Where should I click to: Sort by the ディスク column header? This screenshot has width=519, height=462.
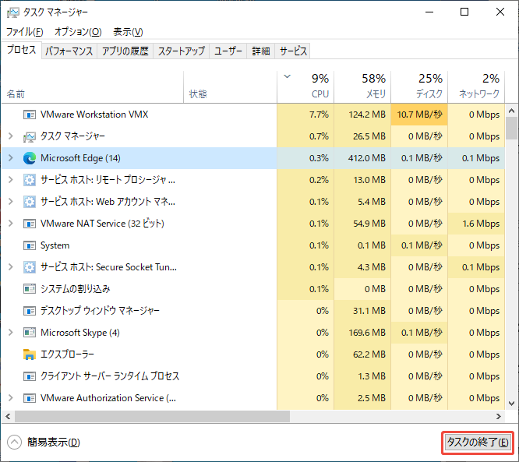[419, 87]
